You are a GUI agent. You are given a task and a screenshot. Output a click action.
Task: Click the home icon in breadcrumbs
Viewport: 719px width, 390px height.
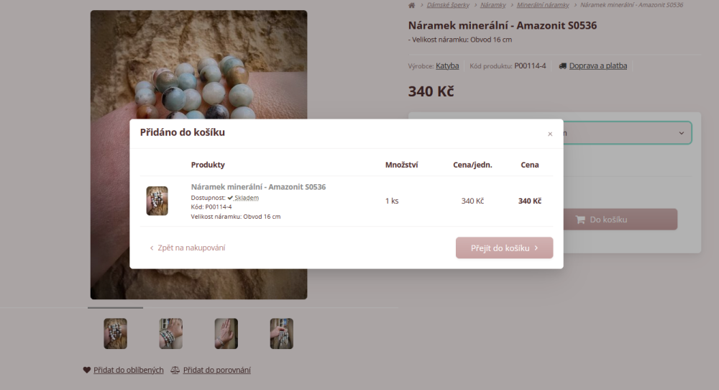411,5
